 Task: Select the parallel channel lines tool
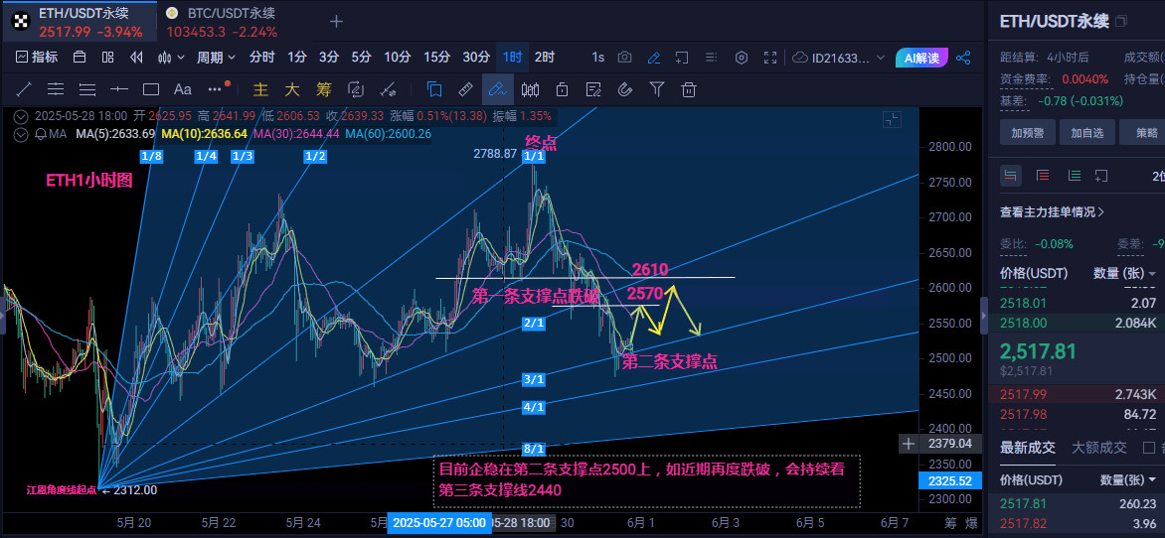tap(56, 89)
